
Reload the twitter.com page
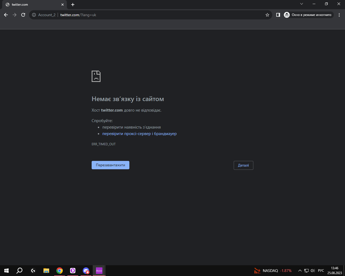click(x=23, y=15)
